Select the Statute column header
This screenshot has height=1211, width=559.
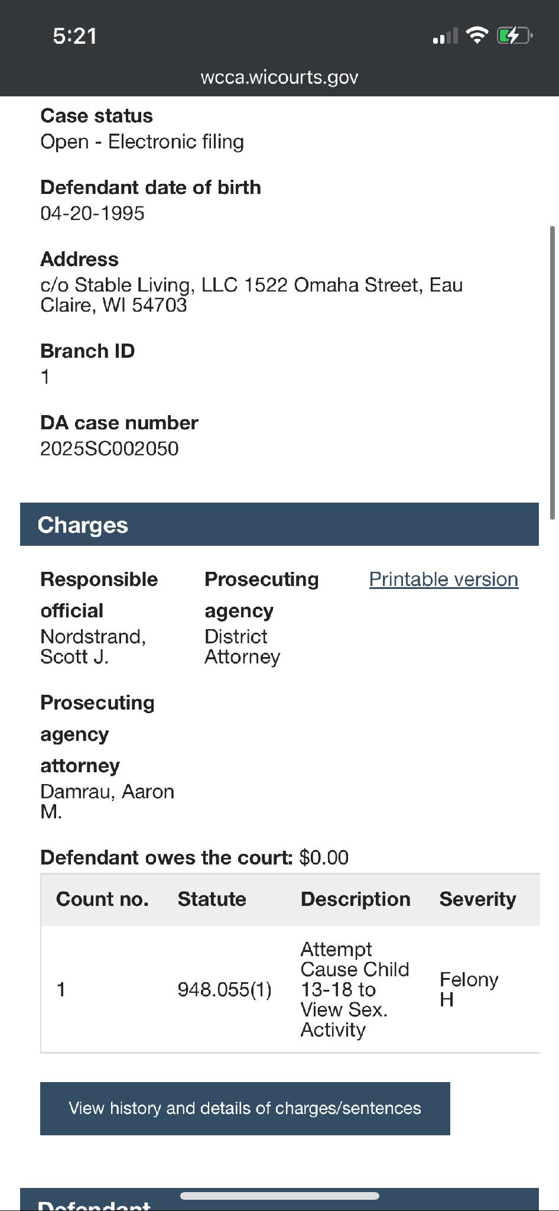point(212,899)
